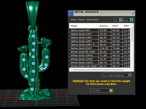Image resolution: width=146 pixels, height=109 pixels.
Task: Select the White Gold:14K PdW row
Action: 100,66
